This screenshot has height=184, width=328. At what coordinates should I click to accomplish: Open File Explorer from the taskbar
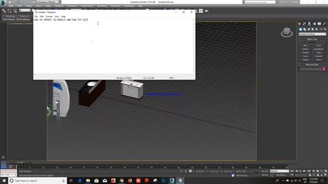(88, 180)
